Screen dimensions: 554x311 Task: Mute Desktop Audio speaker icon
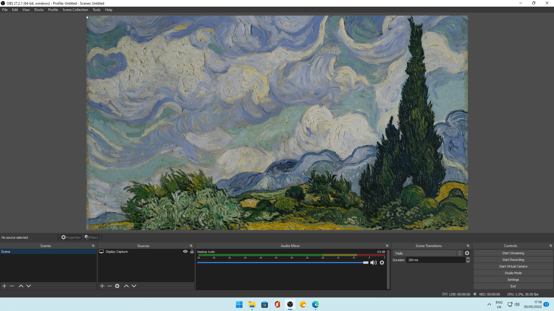point(374,263)
